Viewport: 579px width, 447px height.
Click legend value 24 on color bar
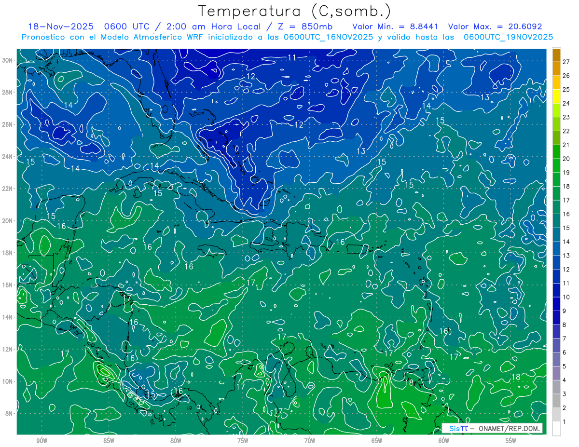tap(566, 103)
